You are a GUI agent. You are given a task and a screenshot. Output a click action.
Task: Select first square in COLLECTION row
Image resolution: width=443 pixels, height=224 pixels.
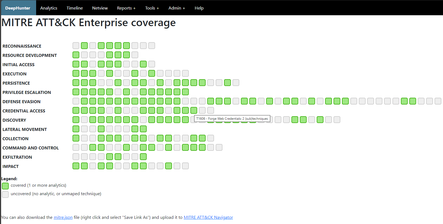(x=76, y=138)
